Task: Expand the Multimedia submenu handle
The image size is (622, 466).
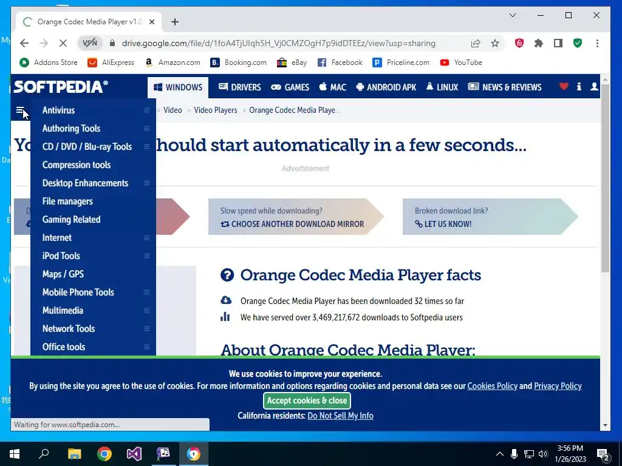Action: 146,311
